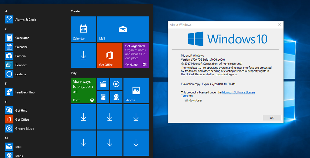This screenshot has height=158, width=310.
Task: Launch Cortana from the app list
Action: coord(16,74)
